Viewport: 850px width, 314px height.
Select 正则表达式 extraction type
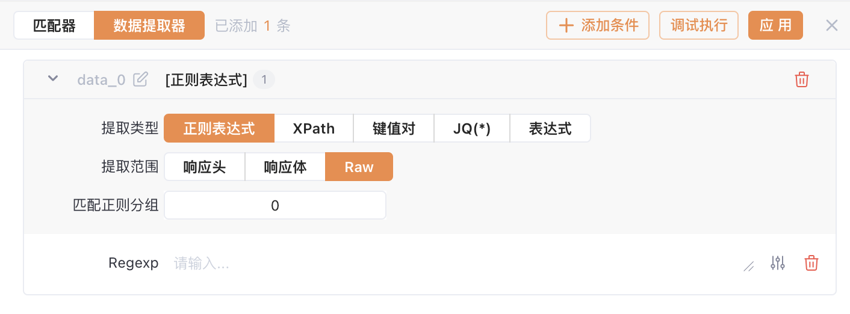[x=219, y=129]
